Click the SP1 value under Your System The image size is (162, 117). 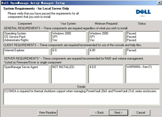(55, 37)
